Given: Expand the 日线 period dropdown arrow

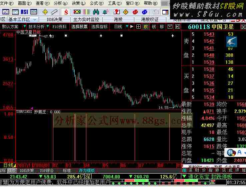Looking at the screenshot, I should tap(127, 26).
